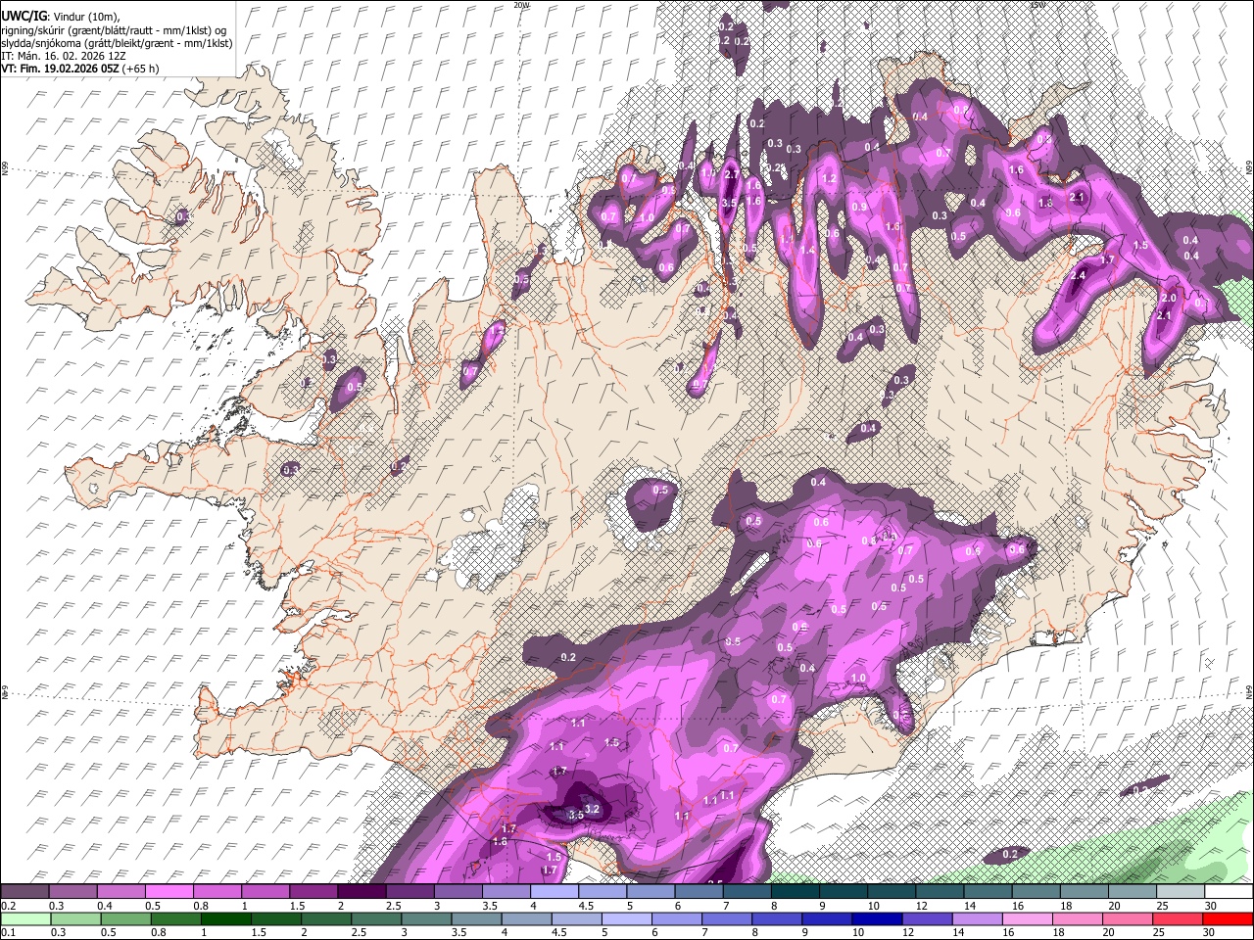Select deep blue swatch between 10 and 12, green scale
This screenshot has width=1254, height=940.
878,918
